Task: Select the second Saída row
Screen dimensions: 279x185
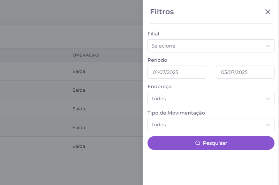Action: (79, 90)
